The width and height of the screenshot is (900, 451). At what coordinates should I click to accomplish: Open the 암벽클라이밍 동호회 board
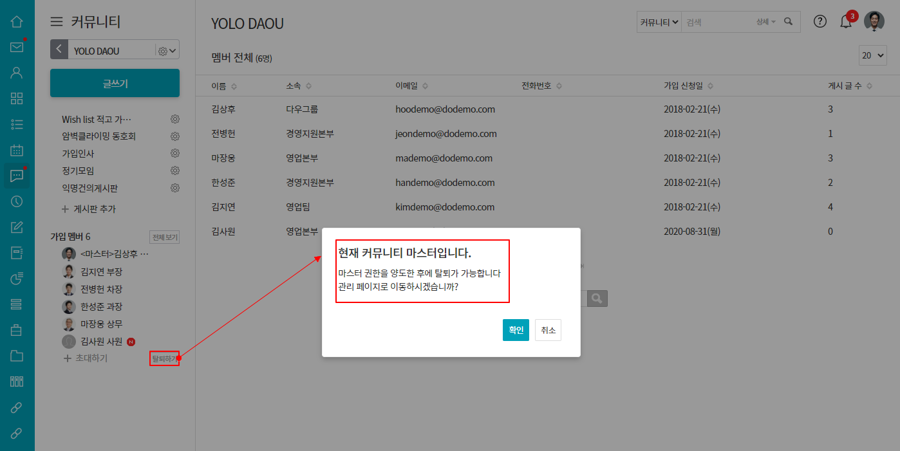tap(98, 136)
